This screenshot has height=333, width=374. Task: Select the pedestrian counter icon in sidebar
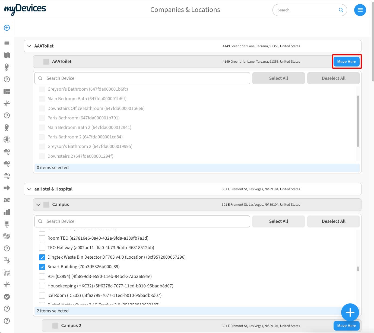(7, 260)
